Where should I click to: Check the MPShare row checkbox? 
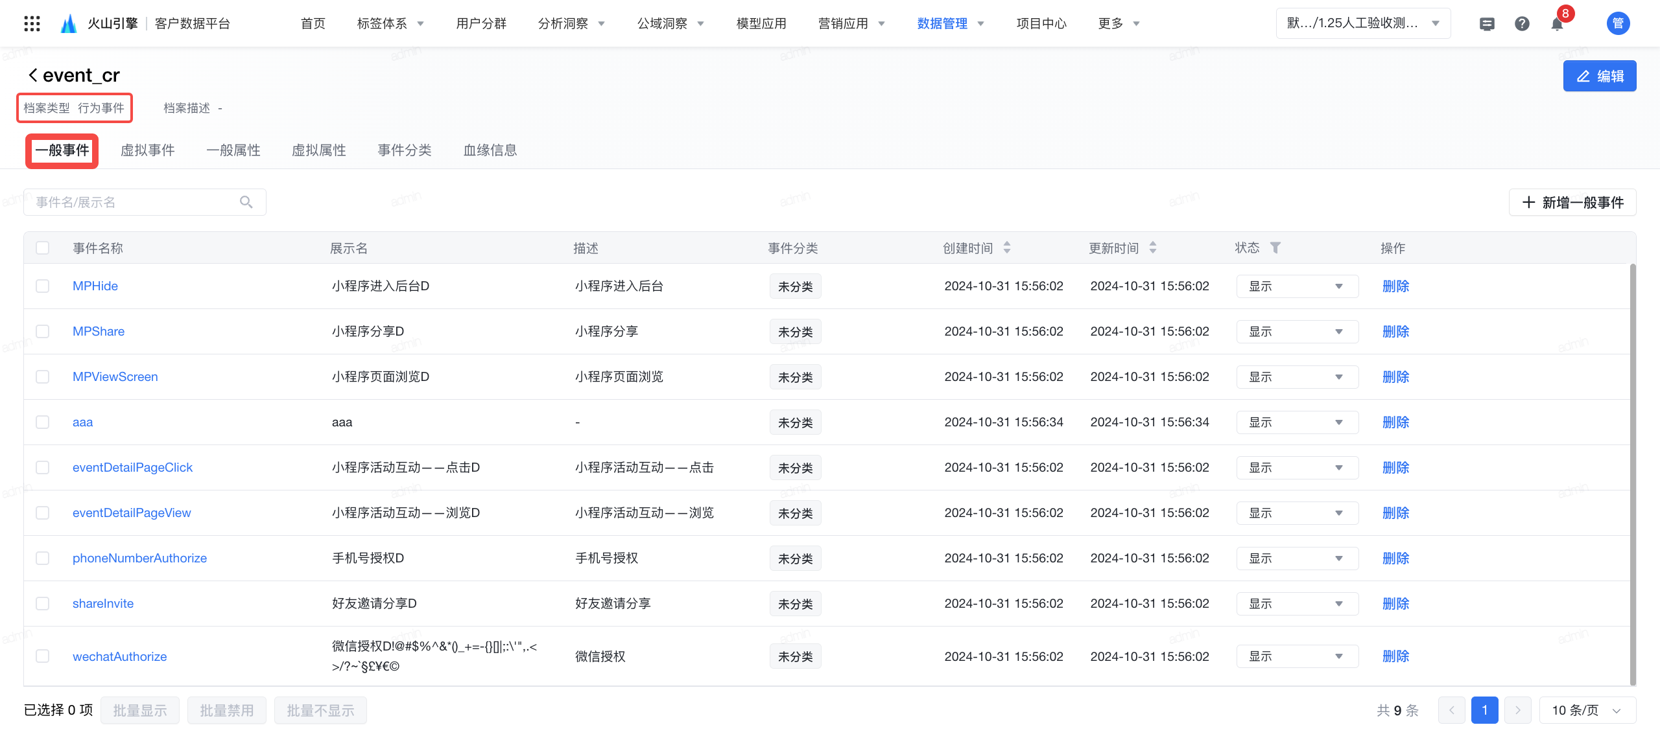[x=43, y=331]
